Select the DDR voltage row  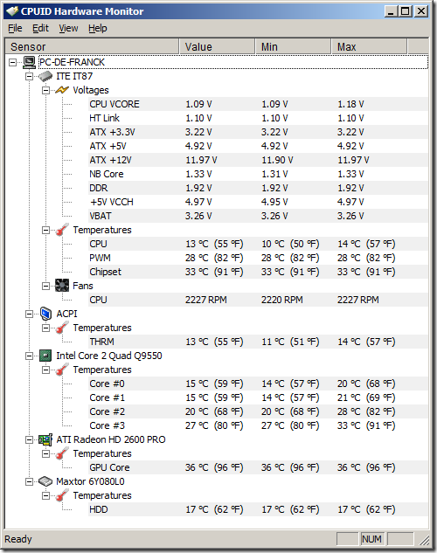click(258, 188)
